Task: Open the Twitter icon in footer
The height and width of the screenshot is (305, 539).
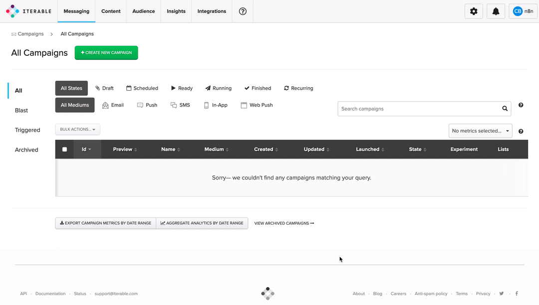Action: [502, 294]
